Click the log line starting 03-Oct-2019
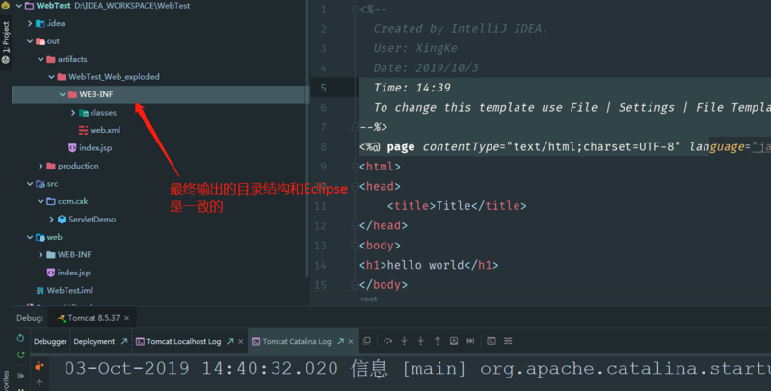Image resolution: width=771 pixels, height=391 pixels. coord(417,369)
